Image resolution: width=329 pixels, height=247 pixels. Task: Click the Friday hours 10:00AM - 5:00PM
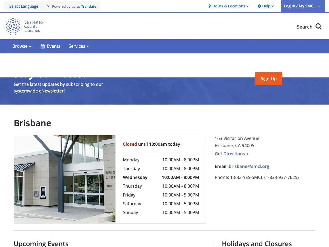pyautogui.click(x=181, y=195)
